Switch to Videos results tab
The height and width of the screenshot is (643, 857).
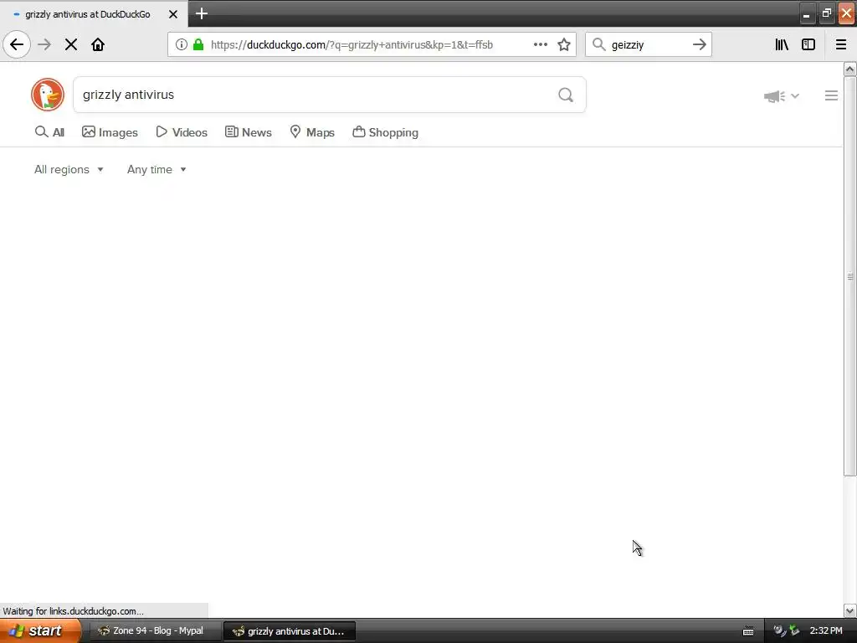pos(182,132)
